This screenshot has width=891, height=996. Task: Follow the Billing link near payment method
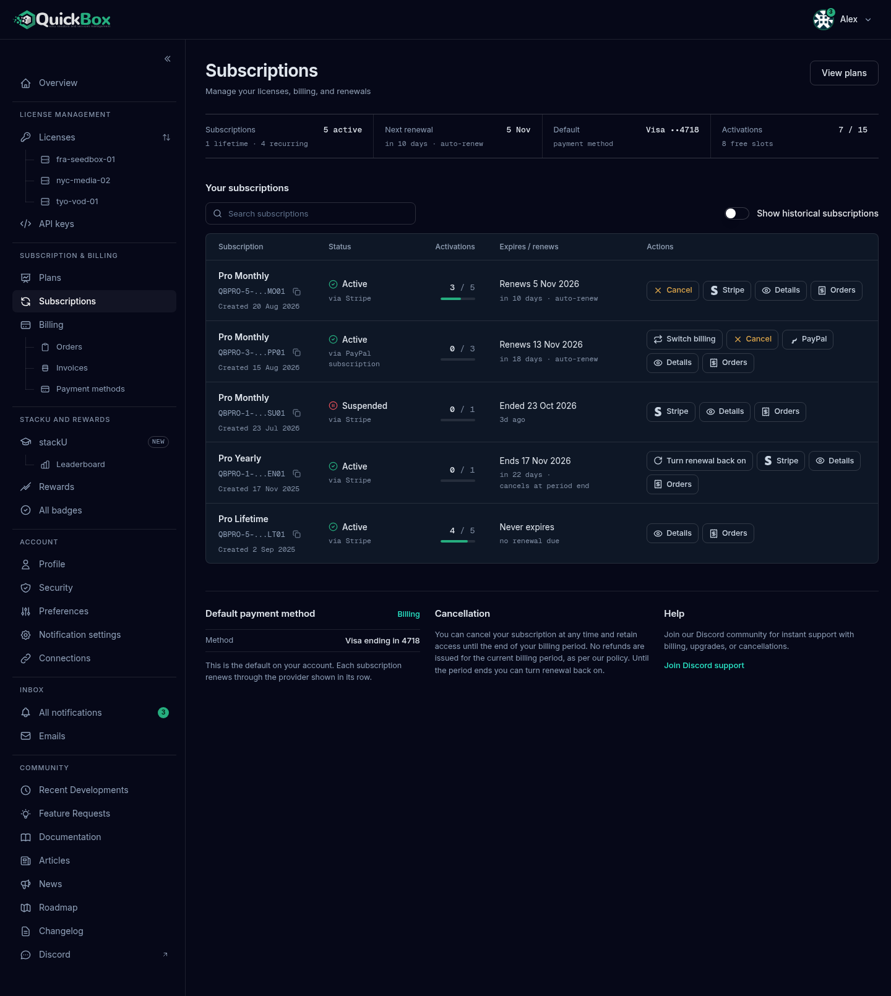coord(408,614)
